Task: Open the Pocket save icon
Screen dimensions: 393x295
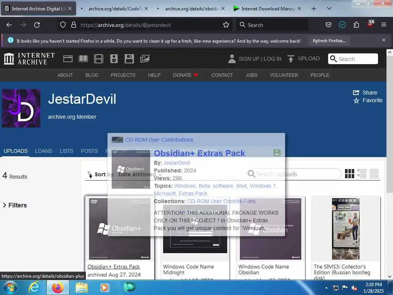Action: [329, 25]
